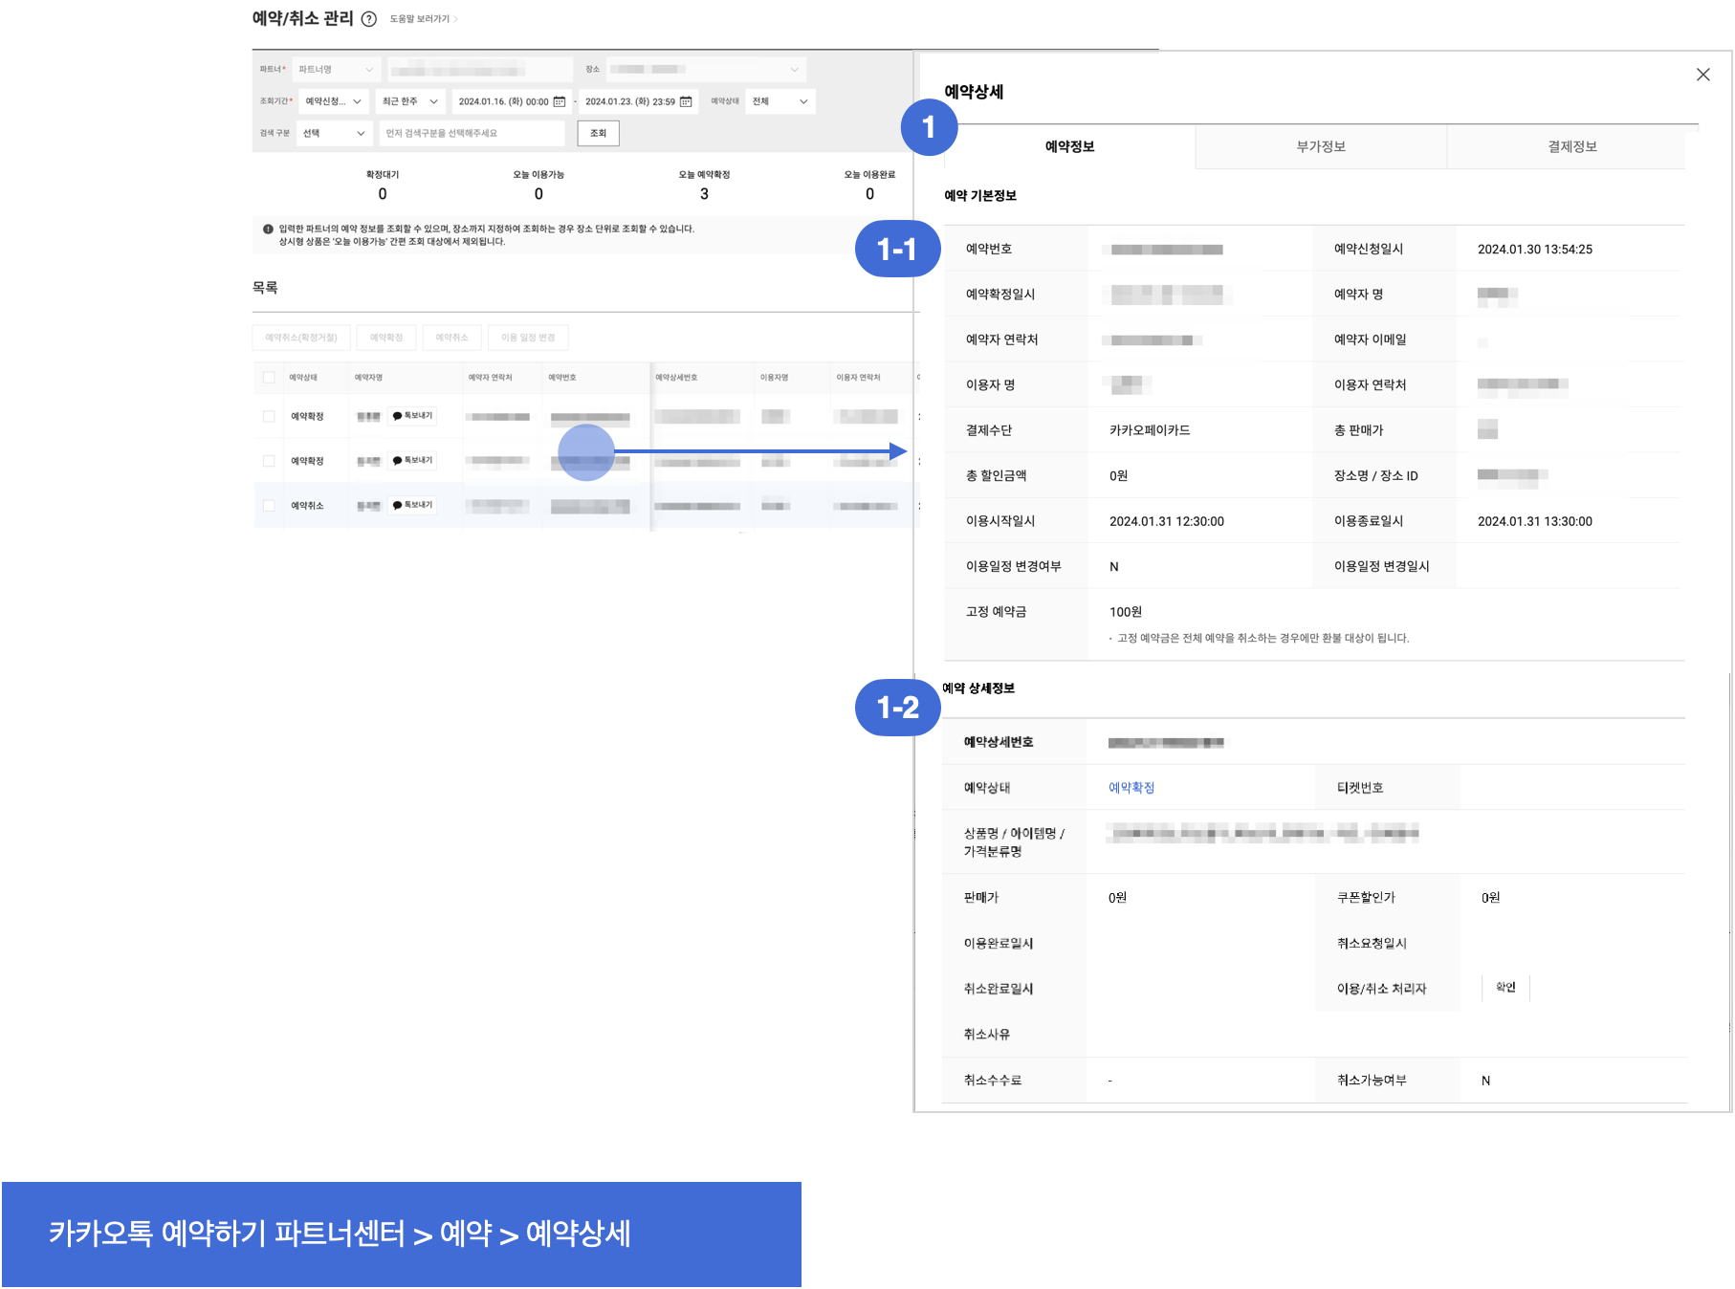This screenshot has height=1289, width=1735.
Task: Click the chevron next to 도움말 보러가기
Action: pyautogui.click(x=456, y=19)
